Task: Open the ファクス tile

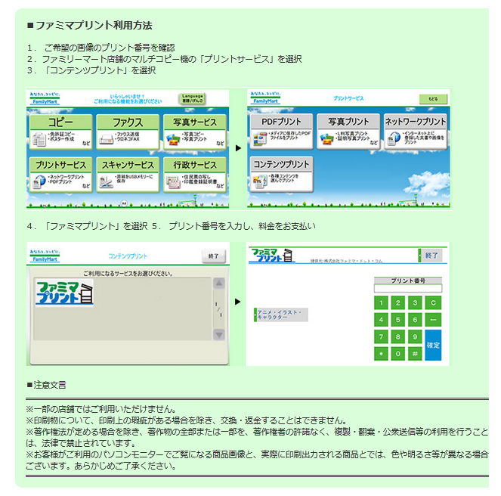Action: click(128, 132)
